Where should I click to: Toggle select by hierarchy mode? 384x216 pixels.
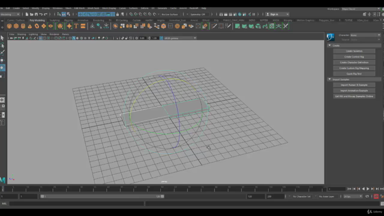point(59,14)
